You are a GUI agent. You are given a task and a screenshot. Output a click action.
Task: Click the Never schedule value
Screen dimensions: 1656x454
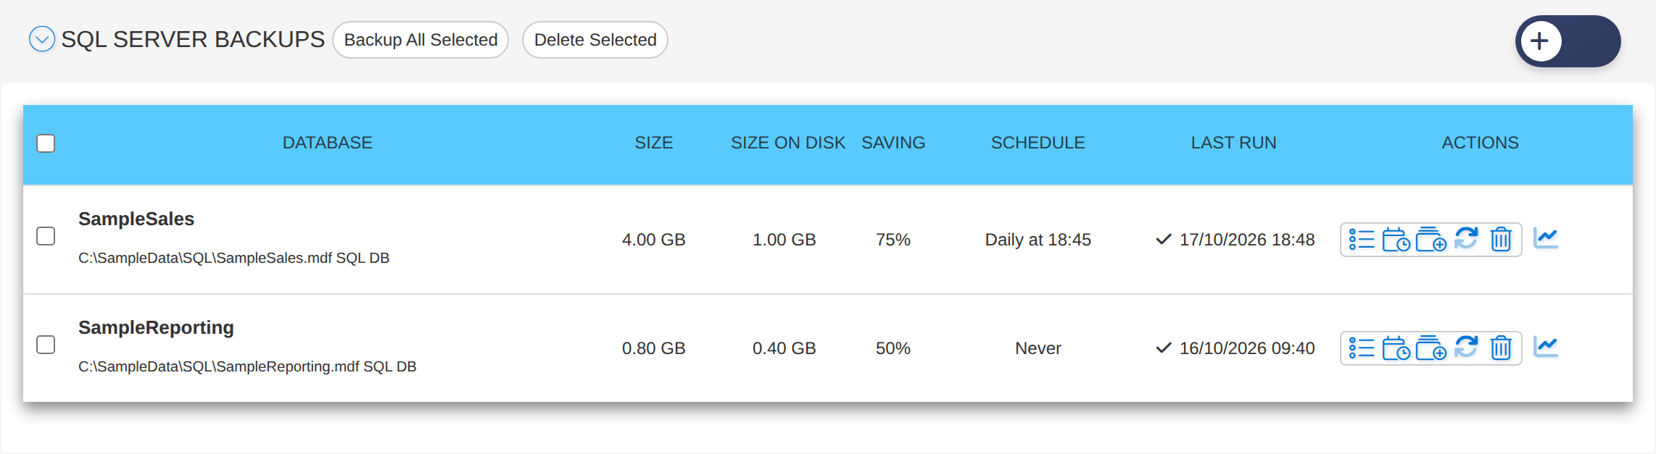[x=1038, y=348]
